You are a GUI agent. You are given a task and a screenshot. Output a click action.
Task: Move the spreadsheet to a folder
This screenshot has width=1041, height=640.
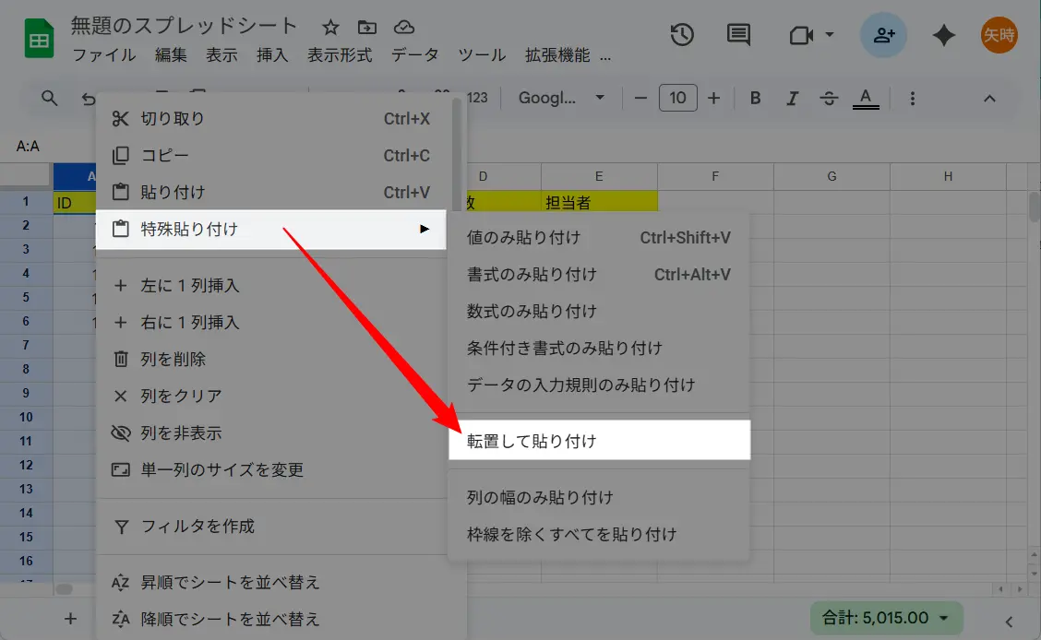(x=366, y=28)
